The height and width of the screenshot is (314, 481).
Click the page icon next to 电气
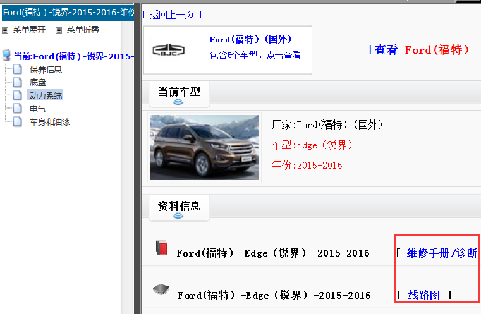pyautogui.click(x=18, y=108)
